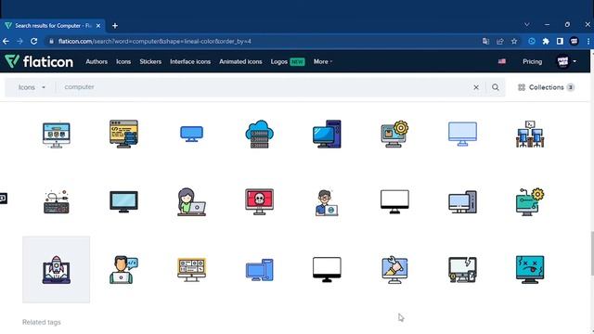Expand the Icons type dropdown
The height and width of the screenshot is (334, 594).
click(x=32, y=87)
